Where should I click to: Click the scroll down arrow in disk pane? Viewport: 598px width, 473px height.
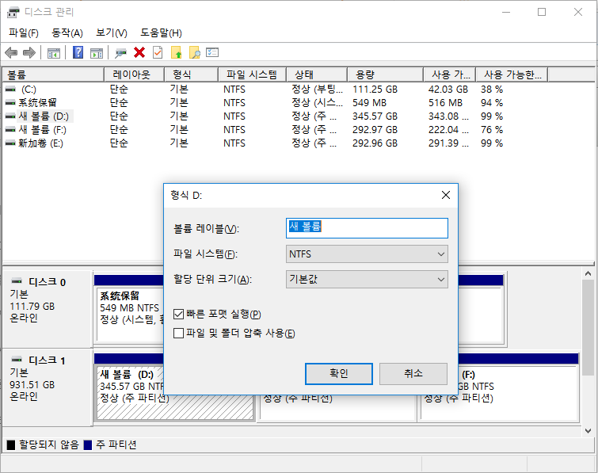588,431
